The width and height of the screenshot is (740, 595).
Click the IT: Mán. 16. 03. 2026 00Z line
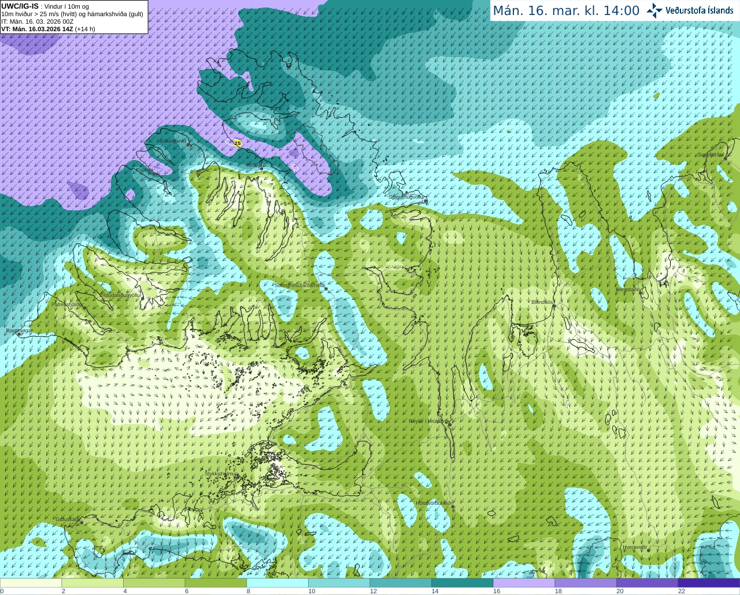click(x=38, y=21)
